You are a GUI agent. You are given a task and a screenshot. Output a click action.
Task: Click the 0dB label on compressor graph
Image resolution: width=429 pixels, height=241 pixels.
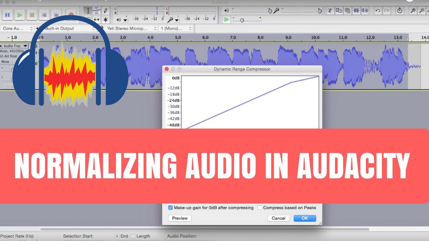click(176, 78)
